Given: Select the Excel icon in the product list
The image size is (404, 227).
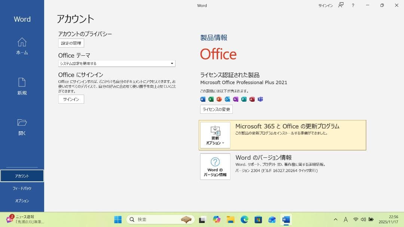Looking at the screenshot, I should pyautogui.click(x=211, y=99).
